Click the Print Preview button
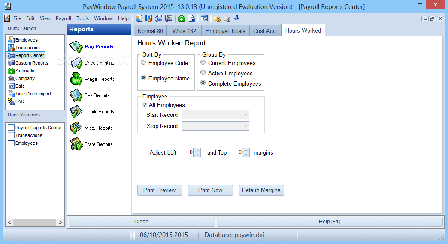Screen dimensions: 448x244 point(160,190)
